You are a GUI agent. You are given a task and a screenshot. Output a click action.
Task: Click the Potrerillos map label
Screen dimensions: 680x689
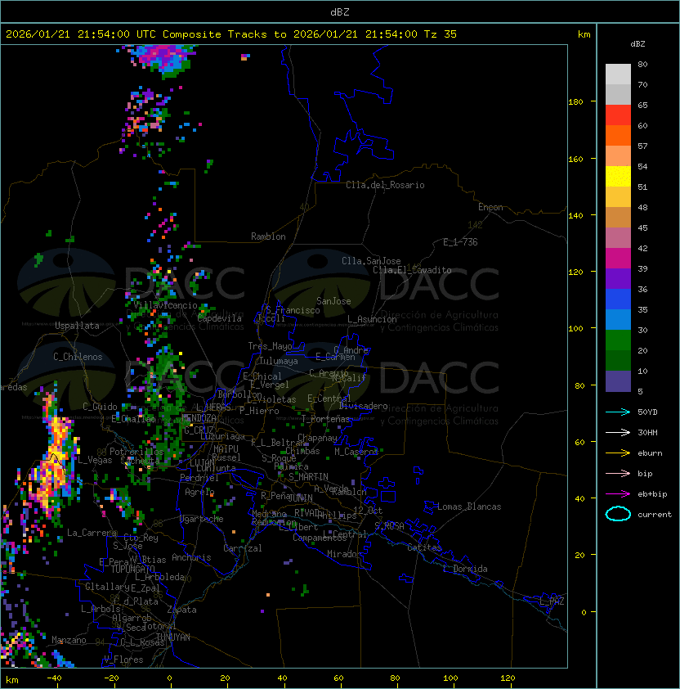[136, 451]
